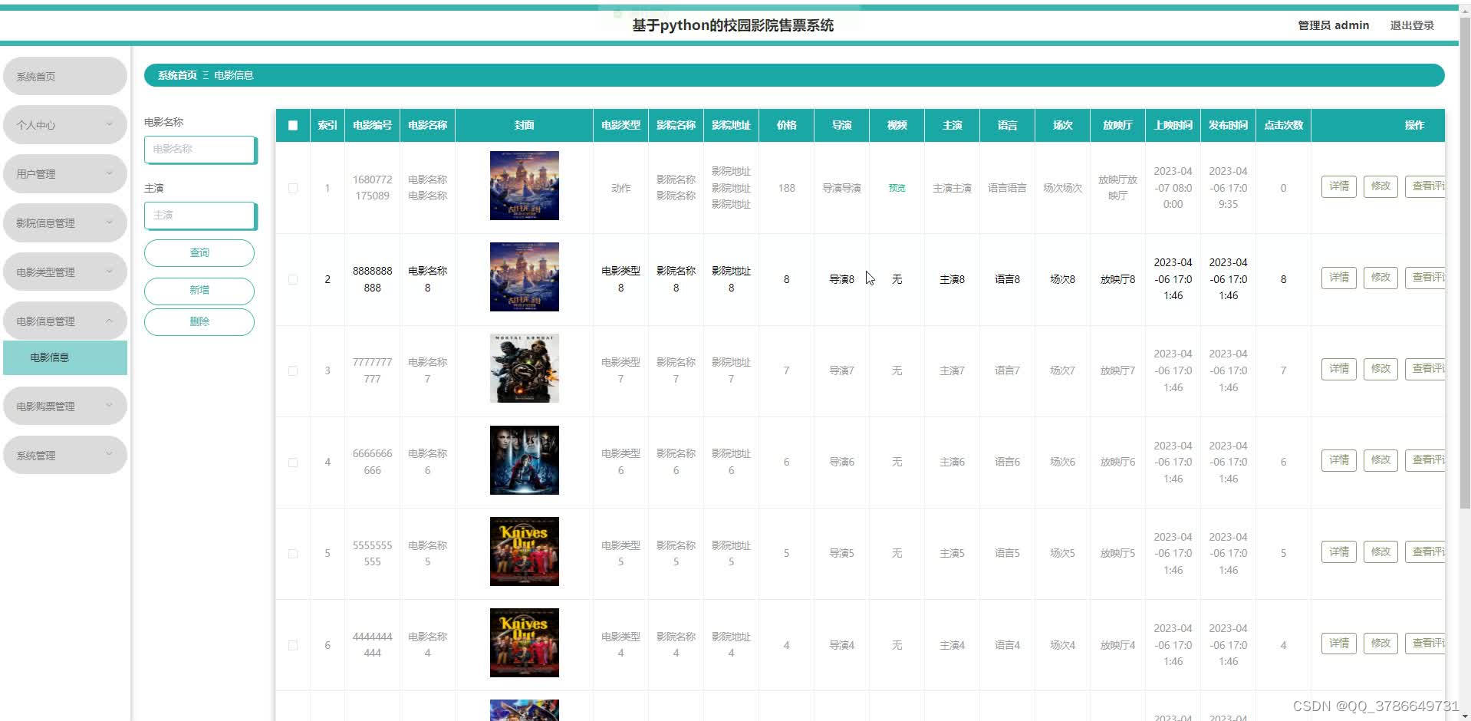Expand the 电影购票管理 menu chevron
The width and height of the screenshot is (1471, 721).
(x=109, y=406)
